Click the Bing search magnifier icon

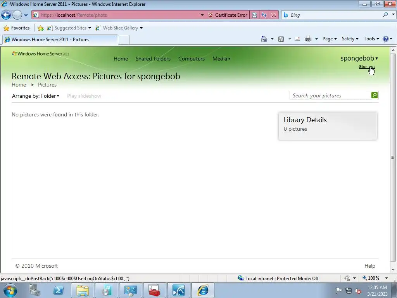tap(385, 15)
